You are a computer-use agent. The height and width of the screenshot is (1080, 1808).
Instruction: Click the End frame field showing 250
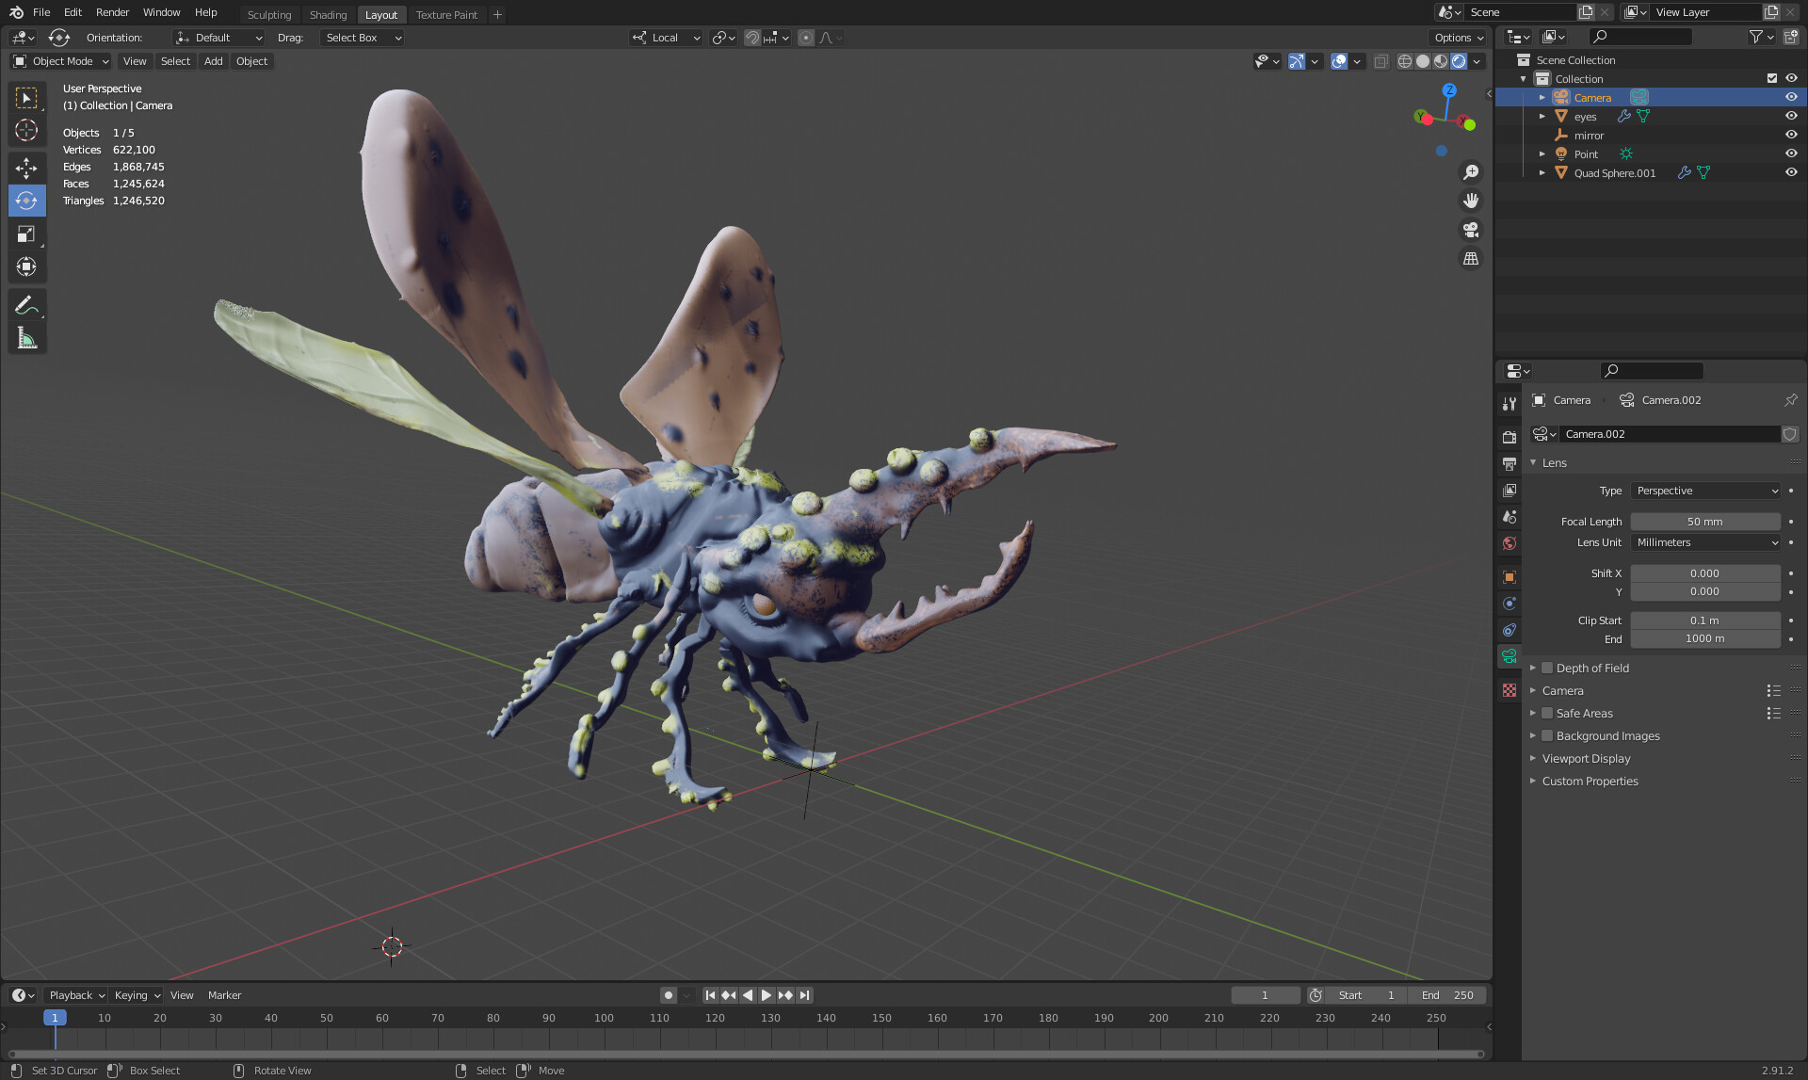point(1445,994)
